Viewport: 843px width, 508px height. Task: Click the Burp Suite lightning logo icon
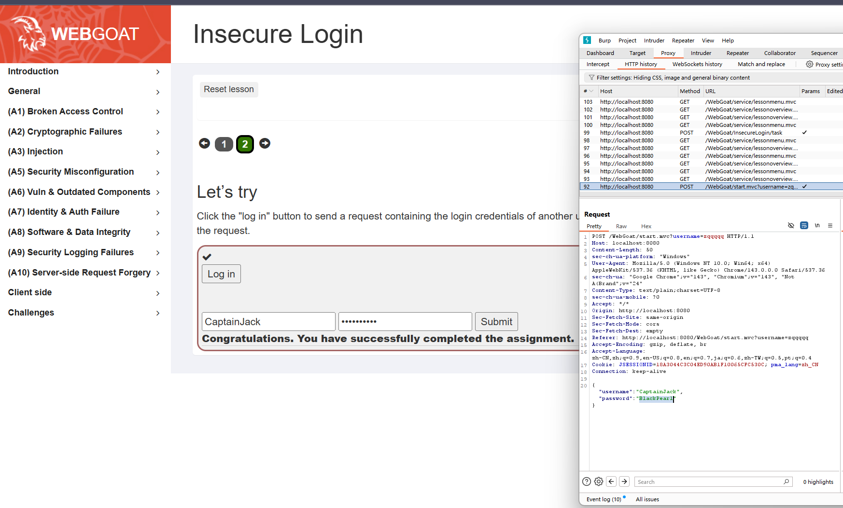click(587, 41)
